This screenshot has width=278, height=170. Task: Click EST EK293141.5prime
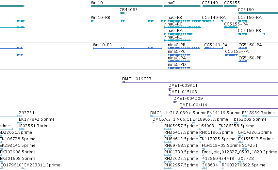point(17,146)
